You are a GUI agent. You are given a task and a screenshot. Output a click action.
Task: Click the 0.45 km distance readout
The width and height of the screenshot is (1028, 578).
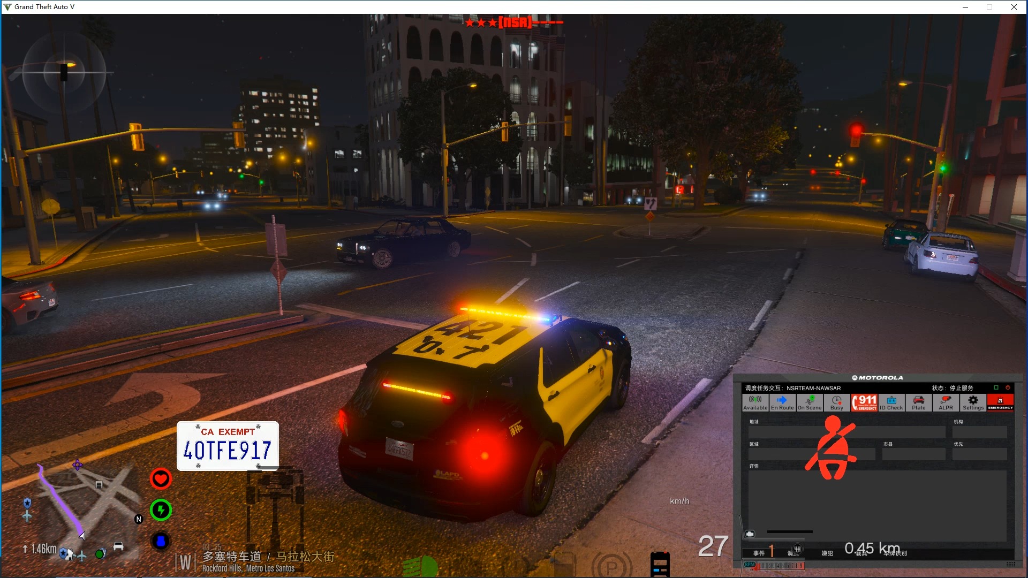(872, 548)
